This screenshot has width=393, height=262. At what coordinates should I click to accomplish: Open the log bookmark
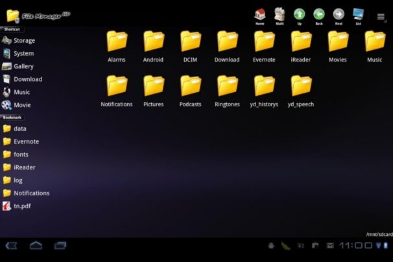click(x=12, y=180)
